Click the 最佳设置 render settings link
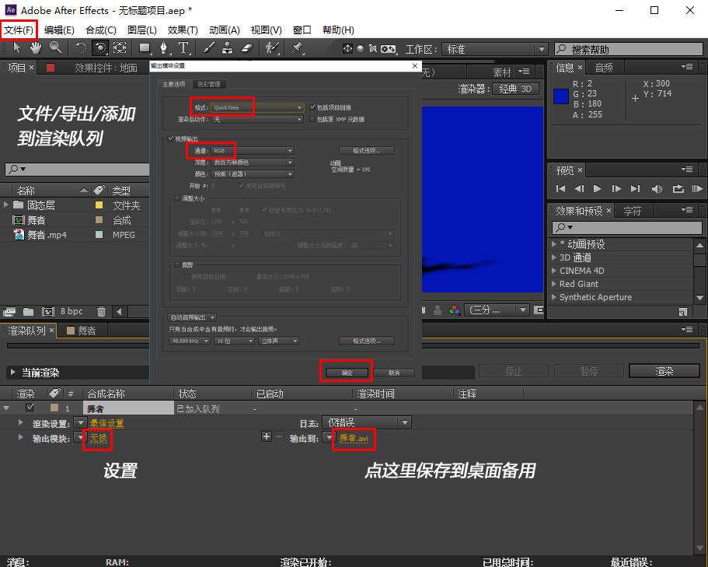The image size is (708, 567). point(106,423)
